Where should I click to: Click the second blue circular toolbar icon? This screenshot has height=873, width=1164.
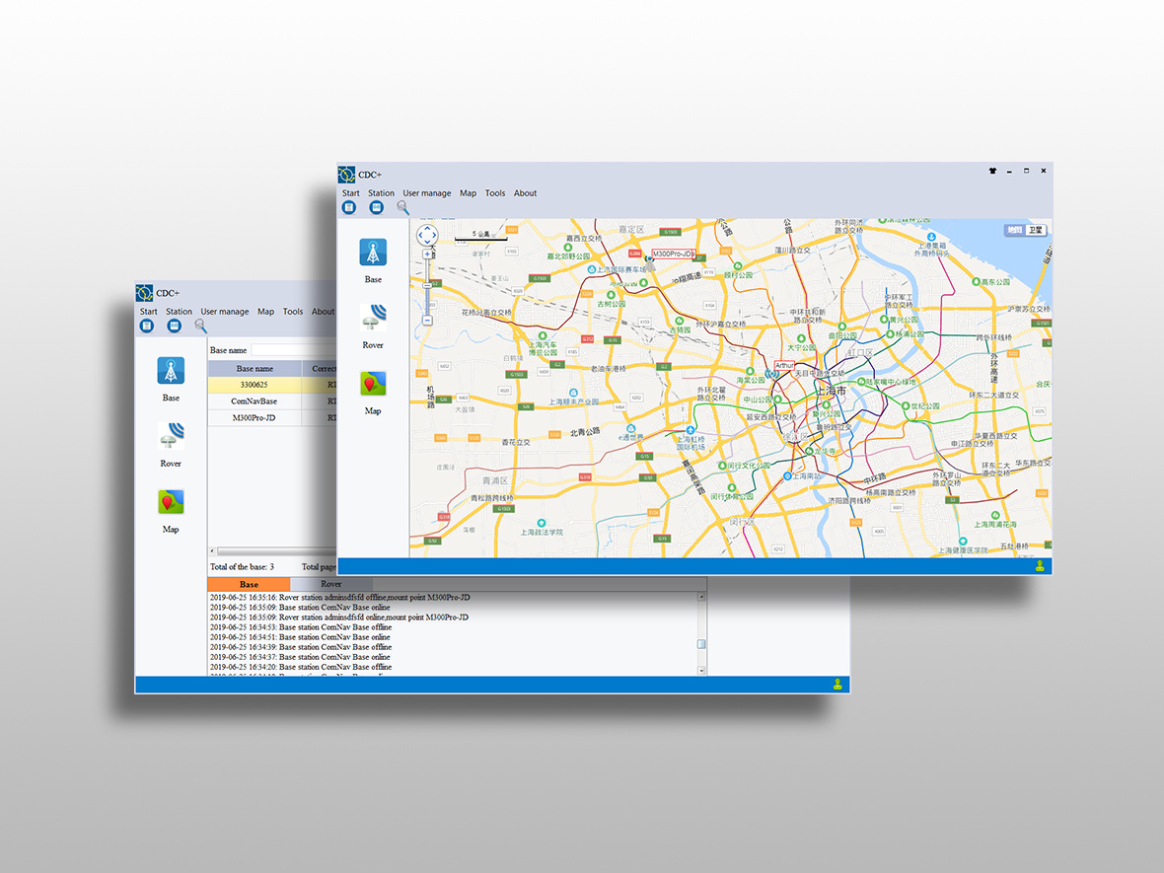tap(377, 207)
